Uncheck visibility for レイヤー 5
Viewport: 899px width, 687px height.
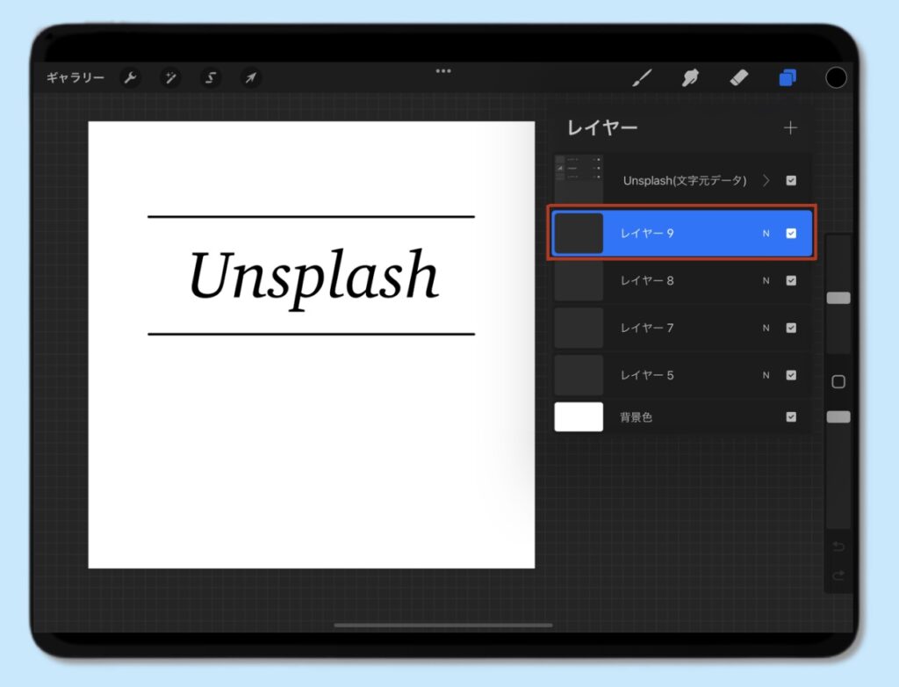[x=791, y=375]
